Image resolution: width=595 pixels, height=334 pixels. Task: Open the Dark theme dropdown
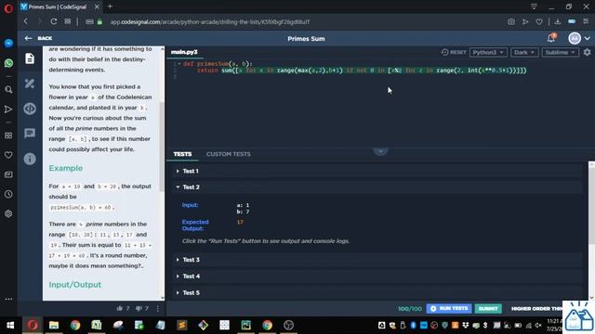click(x=524, y=52)
